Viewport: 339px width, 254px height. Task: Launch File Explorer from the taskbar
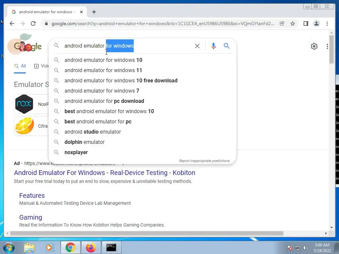(x=29, y=247)
